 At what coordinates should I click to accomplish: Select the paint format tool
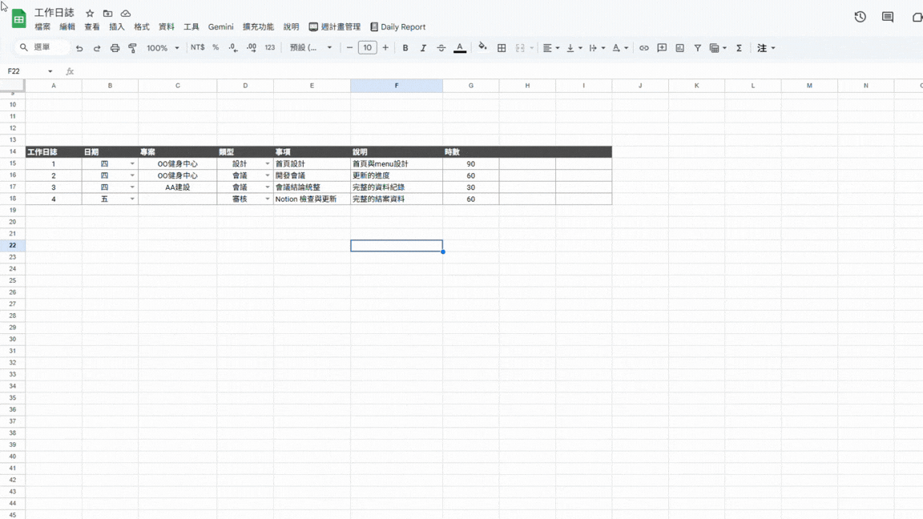point(133,48)
